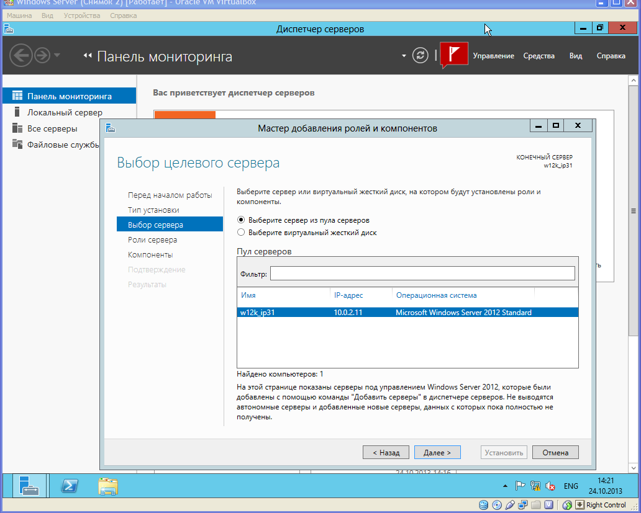Maximize the roles wizard window
Image resolution: width=641 pixels, height=513 pixels.
(555, 126)
